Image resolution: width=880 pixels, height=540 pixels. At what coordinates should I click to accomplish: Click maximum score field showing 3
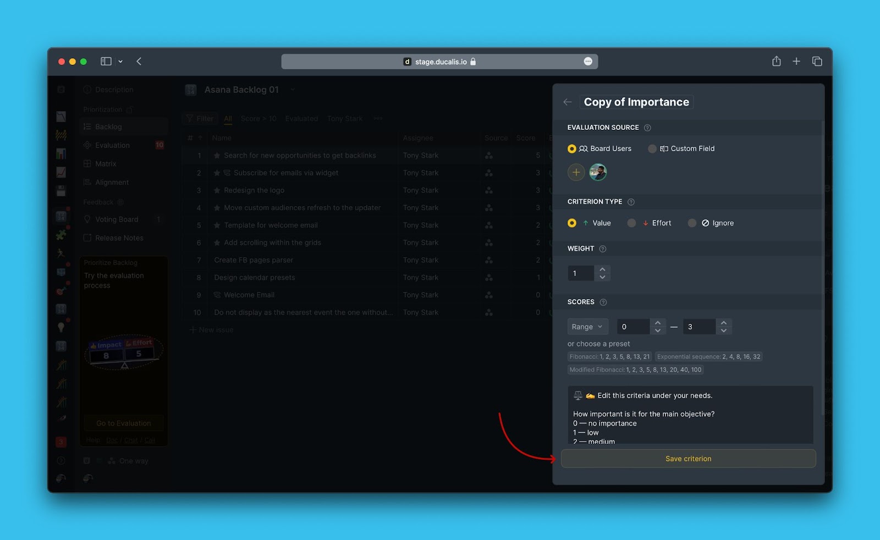[699, 327]
